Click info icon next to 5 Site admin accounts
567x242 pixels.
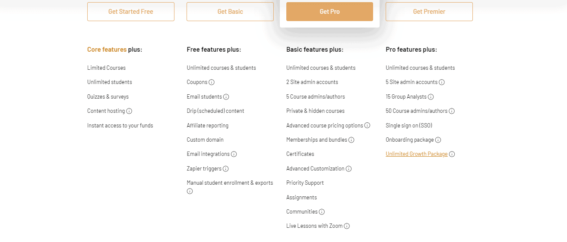tap(441, 82)
